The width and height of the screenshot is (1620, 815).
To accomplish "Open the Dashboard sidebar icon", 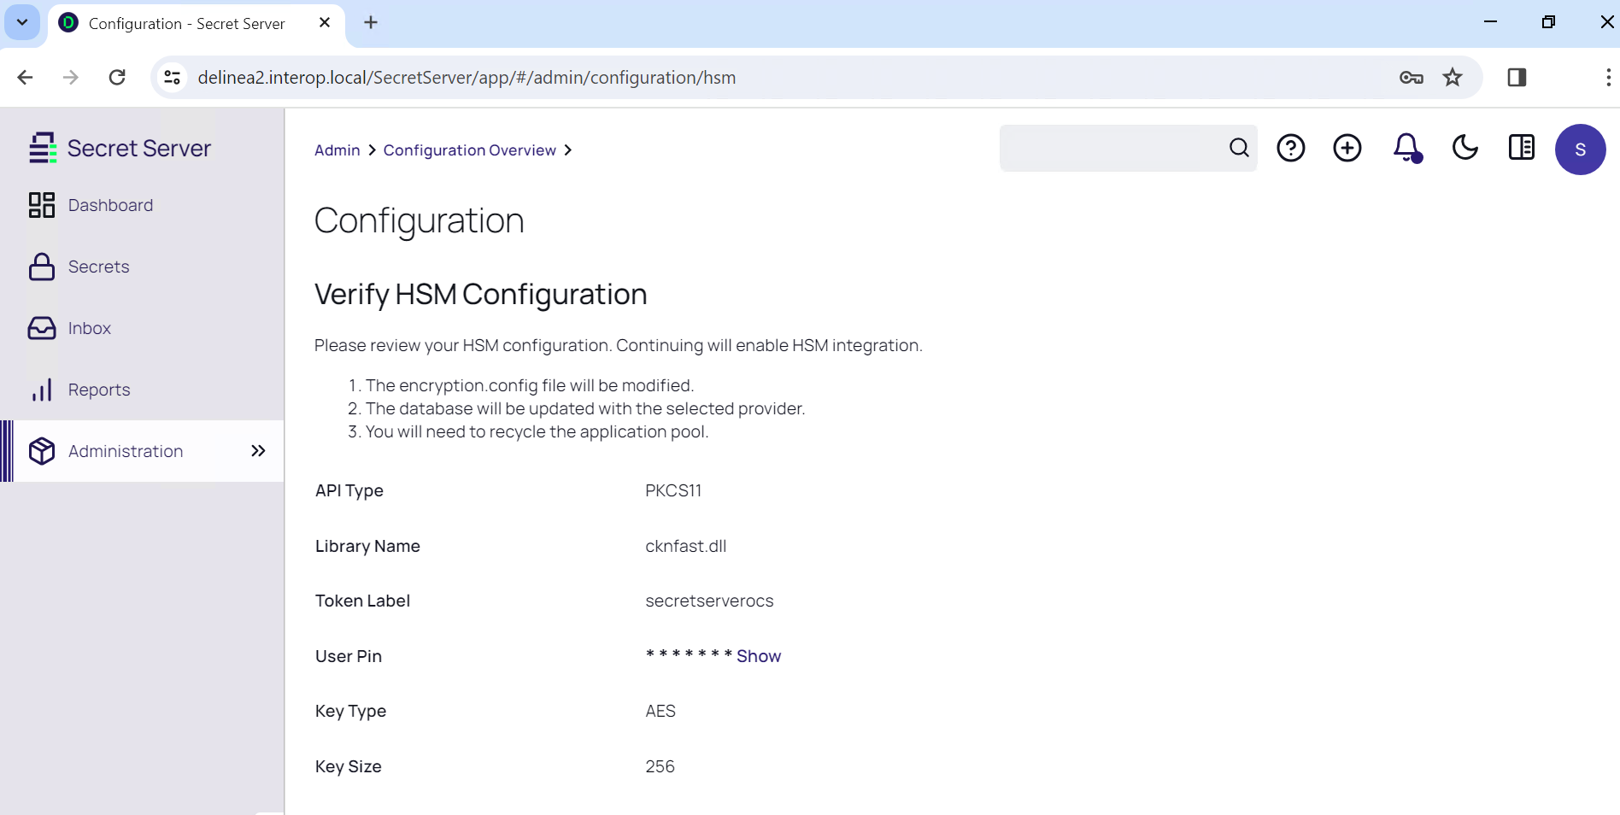I will (x=42, y=205).
